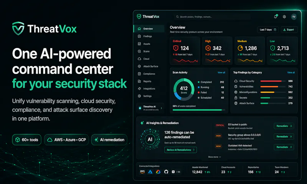Image resolution: width=307 pixels, height=184 pixels.
Task: Click the search magnifier icon
Action: point(177,17)
